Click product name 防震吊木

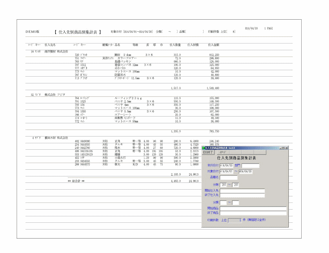click(120, 75)
